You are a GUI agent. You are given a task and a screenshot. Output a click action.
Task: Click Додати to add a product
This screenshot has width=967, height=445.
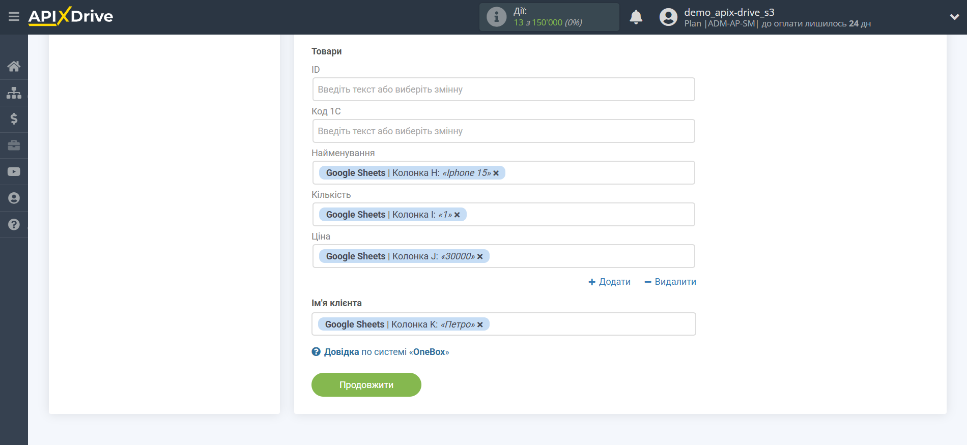coord(609,282)
